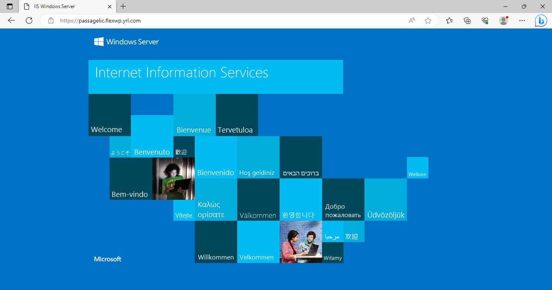Click the Chinese 歡迎 tile

click(x=184, y=147)
